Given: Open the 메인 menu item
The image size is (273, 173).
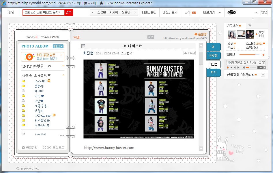Looking at the screenshot, I should 11,12.
